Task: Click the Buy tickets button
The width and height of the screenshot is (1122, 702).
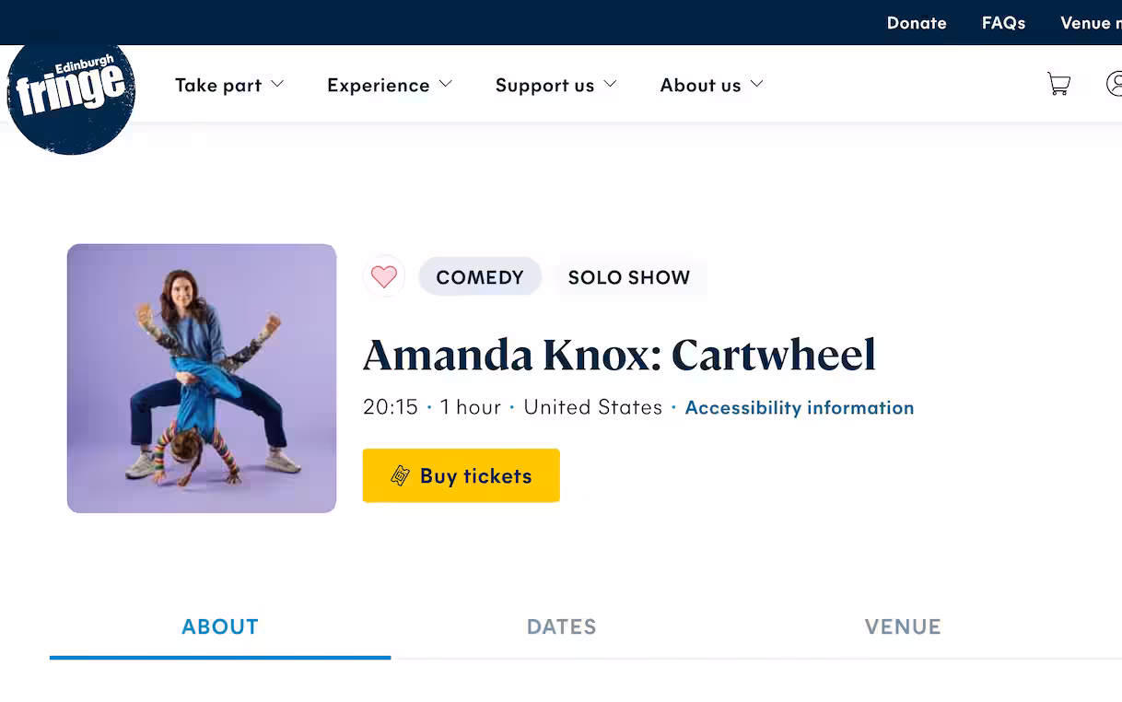Action: (462, 475)
